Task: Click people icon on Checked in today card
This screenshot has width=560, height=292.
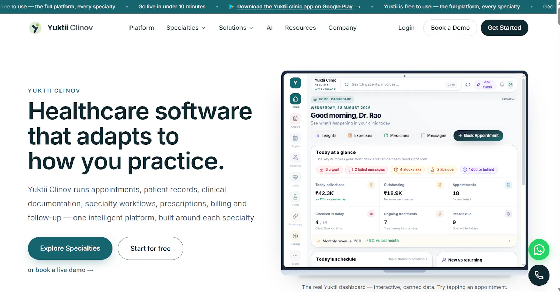Action: 371,214
